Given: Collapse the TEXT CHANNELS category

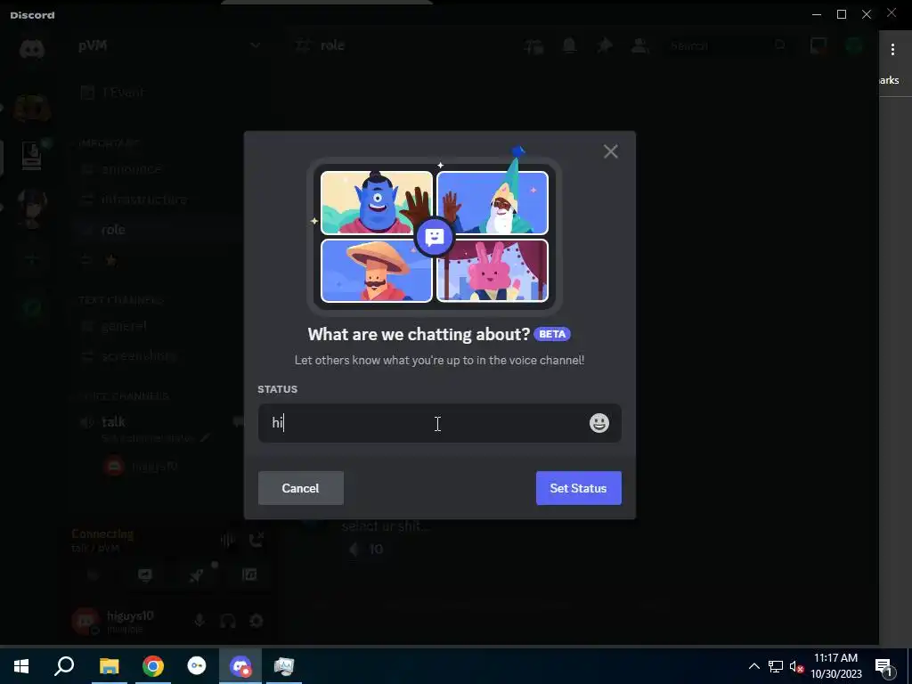Looking at the screenshot, I should [121, 300].
